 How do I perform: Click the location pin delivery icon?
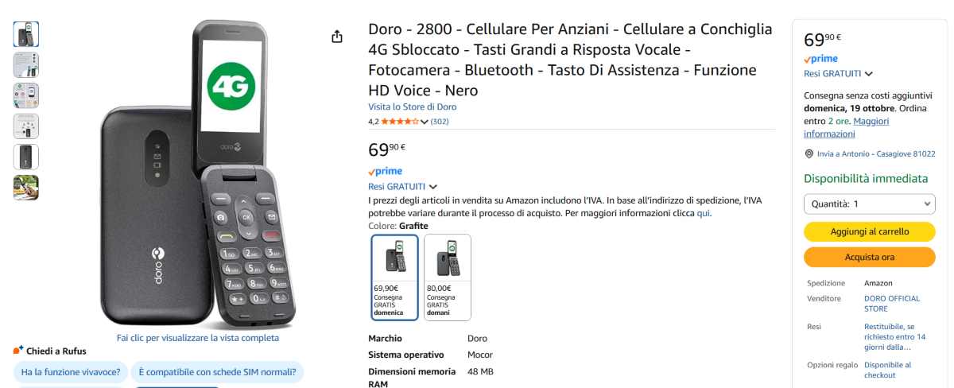(809, 153)
